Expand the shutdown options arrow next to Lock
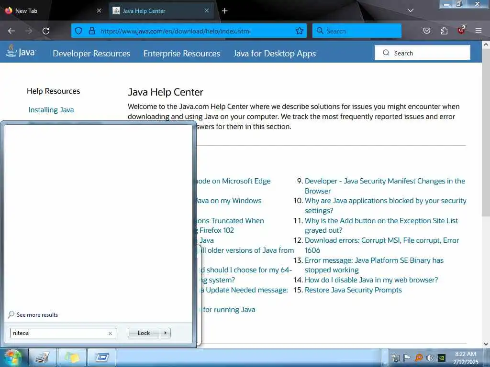Viewport: 490px width, 367px height. click(165, 333)
